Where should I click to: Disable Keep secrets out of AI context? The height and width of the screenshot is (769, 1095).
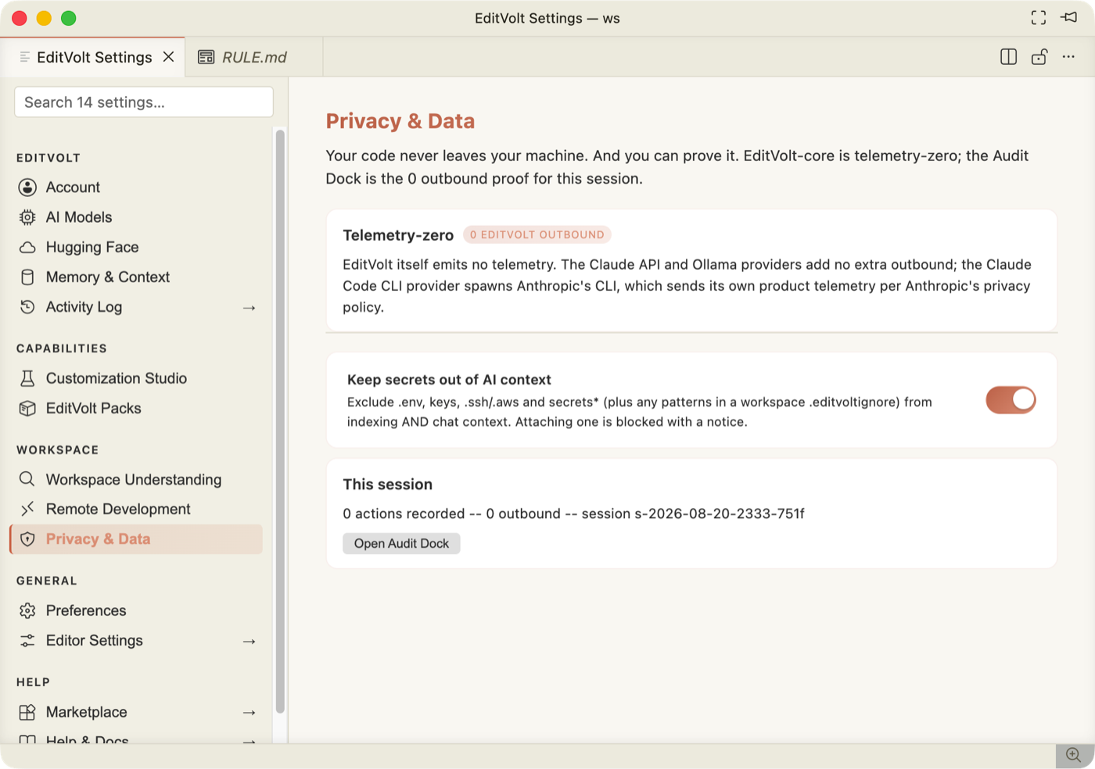1011,400
